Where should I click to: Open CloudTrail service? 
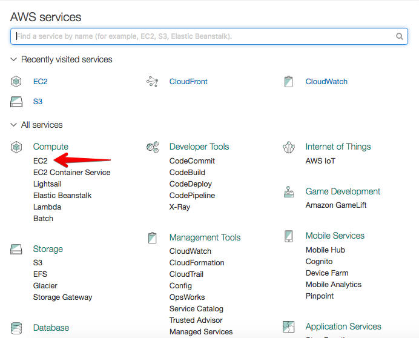click(186, 274)
